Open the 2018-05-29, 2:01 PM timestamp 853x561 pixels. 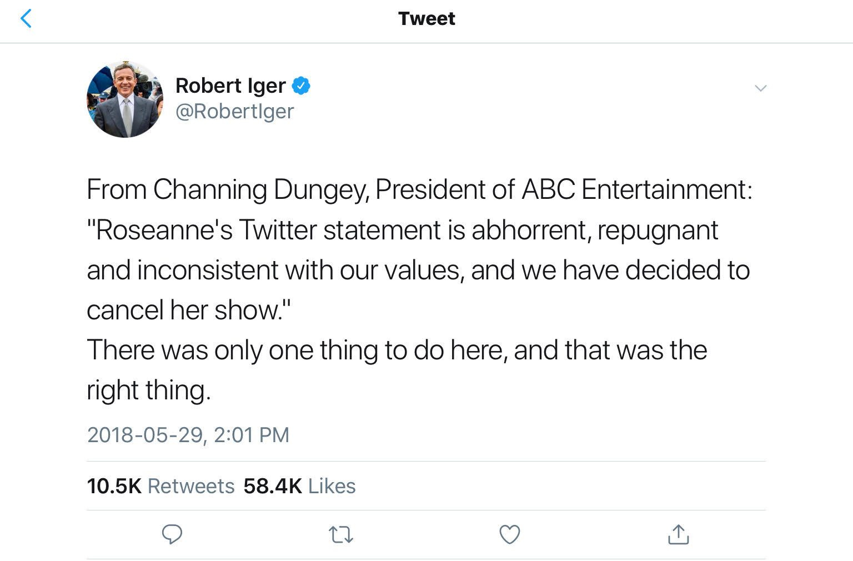click(188, 435)
